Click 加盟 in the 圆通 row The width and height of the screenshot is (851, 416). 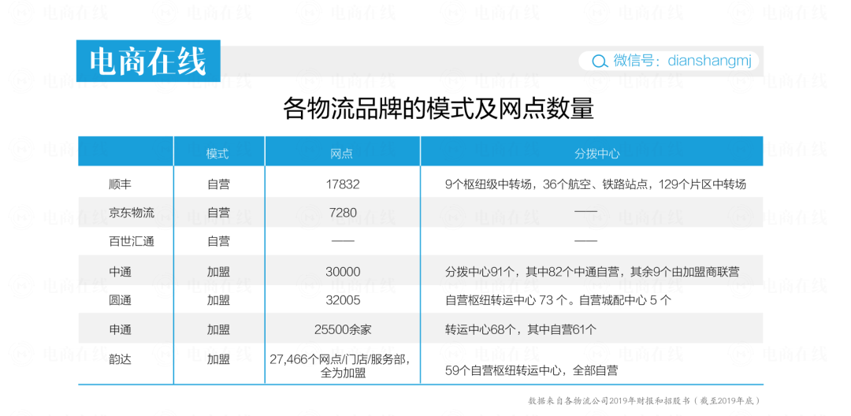point(218,300)
